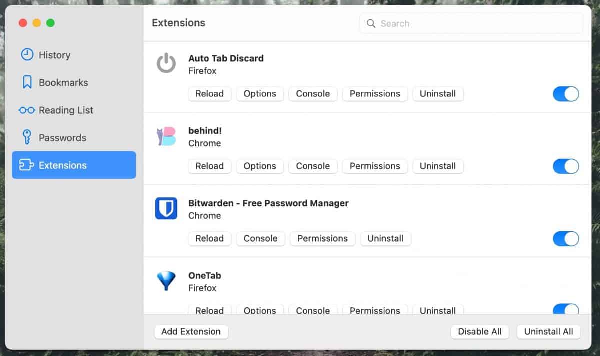The width and height of the screenshot is (600, 356).
Task: Click the Passwords key icon
Action: point(27,137)
